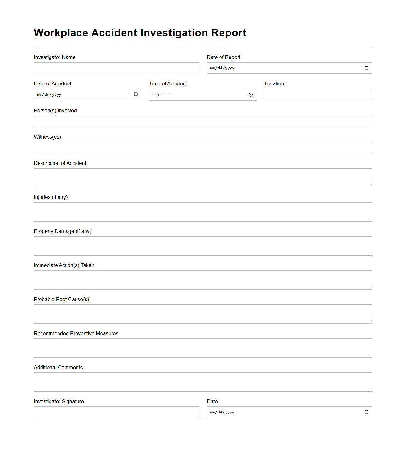This screenshot has height=452, width=406.
Task: Open the Time of Accident clock picker
Action: [x=251, y=94]
